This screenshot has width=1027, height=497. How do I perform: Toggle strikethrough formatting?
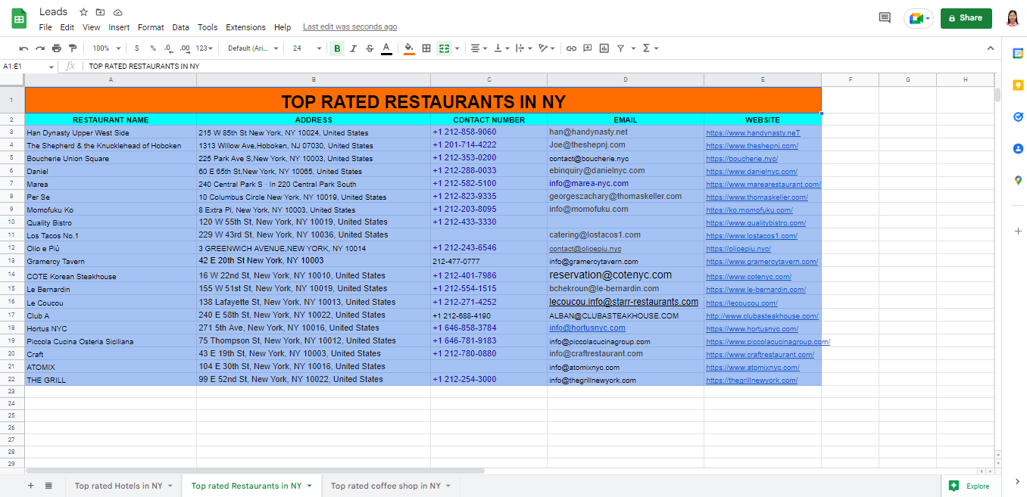[x=370, y=48]
